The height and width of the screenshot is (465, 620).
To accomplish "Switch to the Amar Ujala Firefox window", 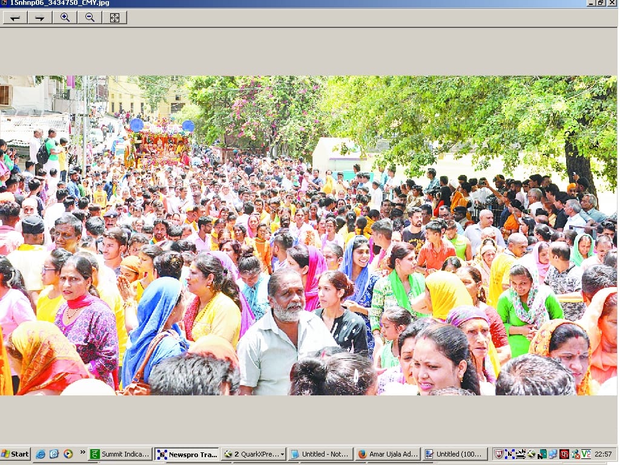I will coord(387,454).
